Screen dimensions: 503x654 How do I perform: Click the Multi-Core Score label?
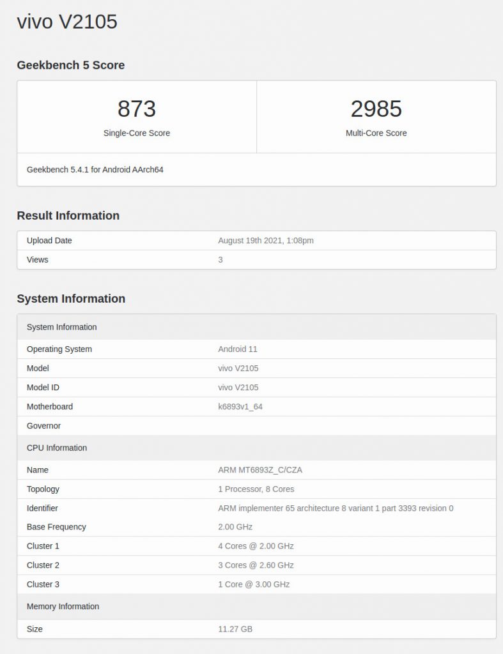(376, 133)
